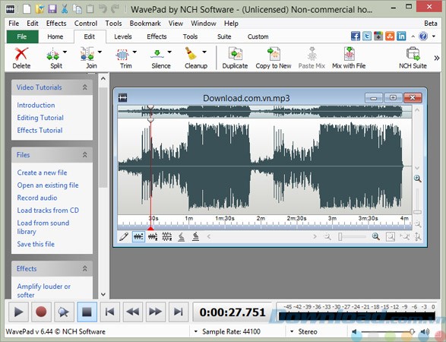
Task: Select the Join tool icon
Action: pyautogui.click(x=87, y=55)
